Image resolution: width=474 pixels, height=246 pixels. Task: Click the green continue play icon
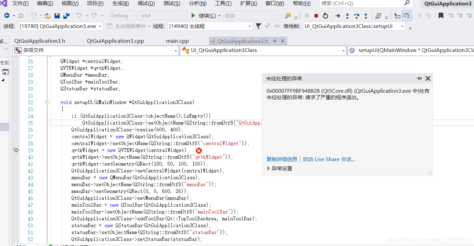[193, 16]
